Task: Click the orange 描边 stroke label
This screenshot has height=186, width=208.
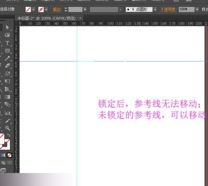Action: pos(57,10)
